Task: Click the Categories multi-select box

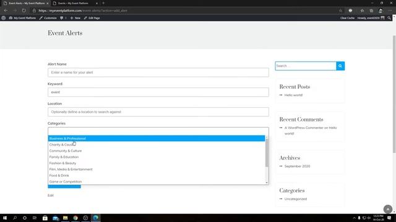Action: tap(158, 131)
